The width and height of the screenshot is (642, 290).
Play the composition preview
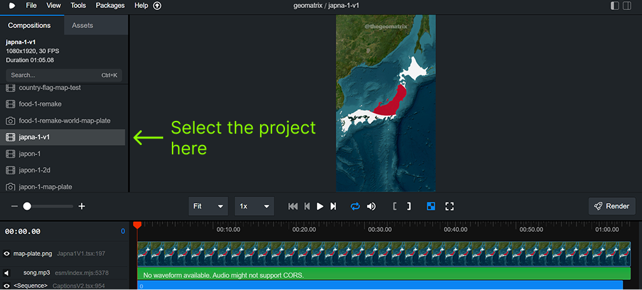[320, 206]
